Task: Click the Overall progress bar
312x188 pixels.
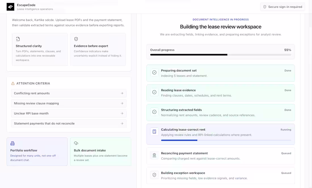Action: pos(221,55)
